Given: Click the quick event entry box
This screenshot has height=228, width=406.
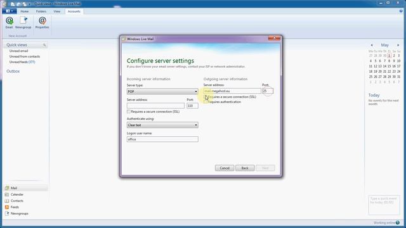Looking at the screenshot, I should pyautogui.click(x=384, y=205).
